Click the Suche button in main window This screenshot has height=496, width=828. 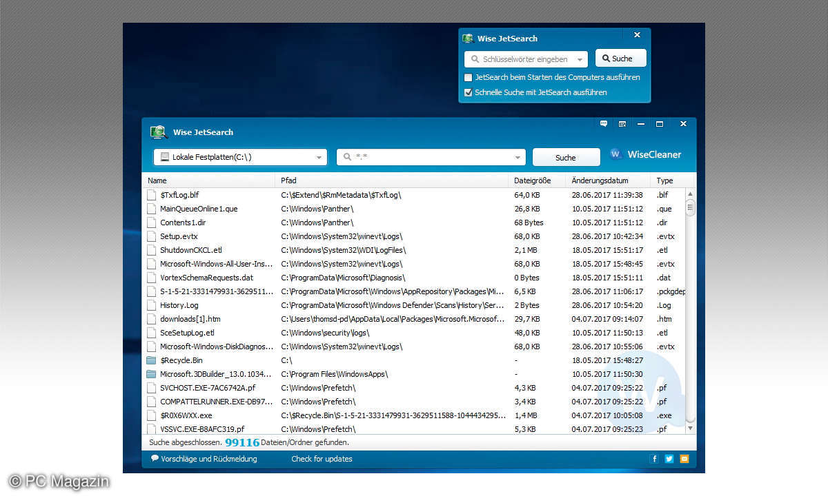(566, 158)
